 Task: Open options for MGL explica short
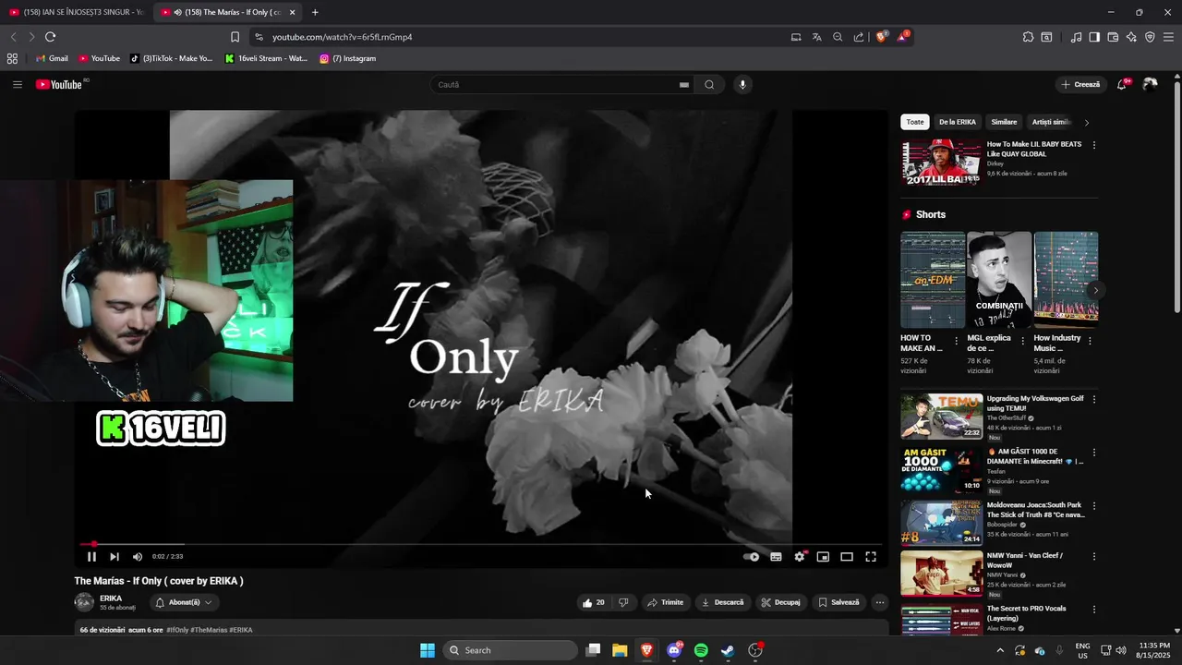(1022, 341)
